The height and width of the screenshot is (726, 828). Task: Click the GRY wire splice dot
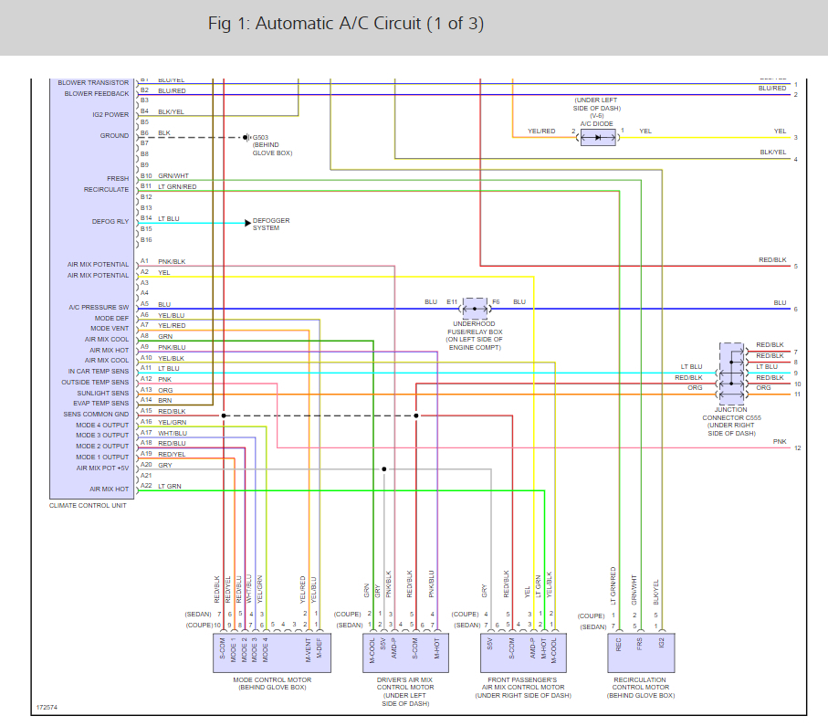[x=384, y=469]
